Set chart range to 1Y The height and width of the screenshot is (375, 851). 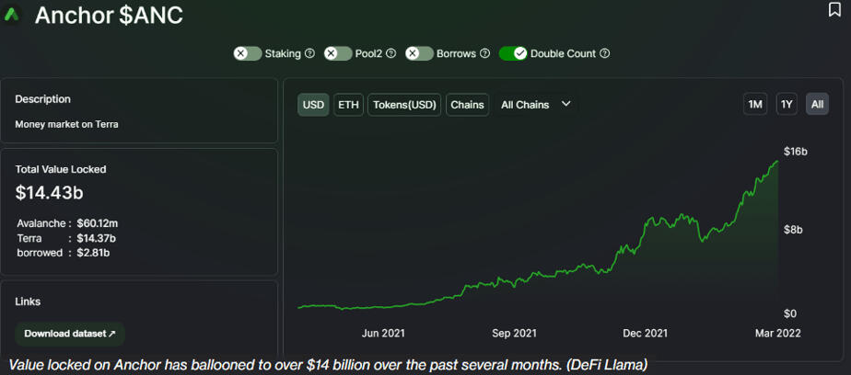[x=787, y=104]
